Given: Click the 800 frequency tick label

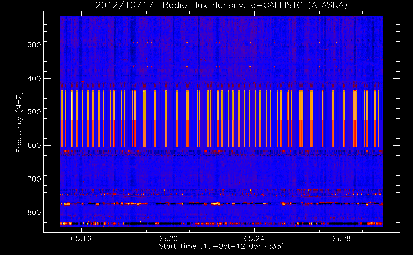Looking at the screenshot, I should pos(34,213).
